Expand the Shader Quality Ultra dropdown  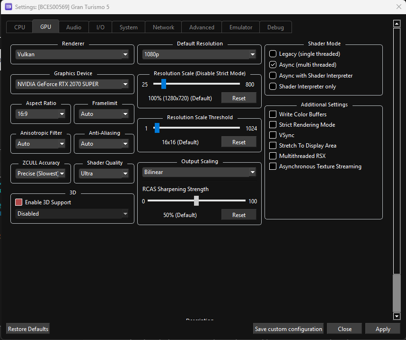(x=104, y=174)
